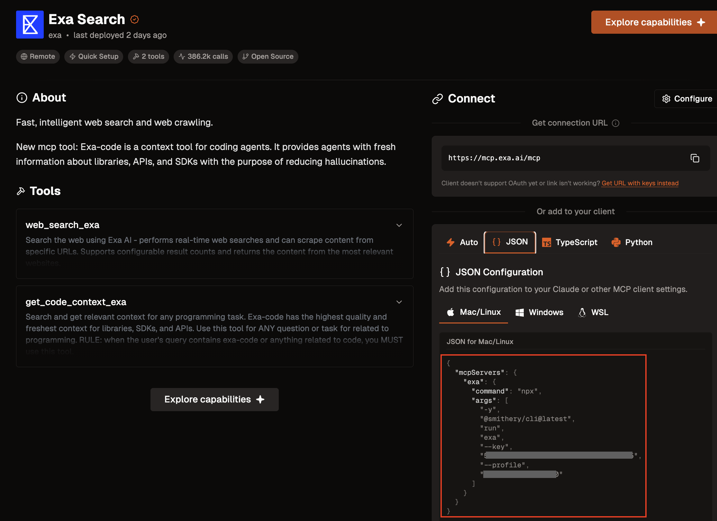Click the Exa Search logo icon

(x=30, y=24)
